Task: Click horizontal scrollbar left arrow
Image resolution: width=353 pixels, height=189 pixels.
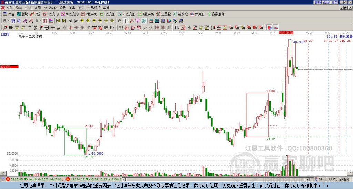Action: 124,179
